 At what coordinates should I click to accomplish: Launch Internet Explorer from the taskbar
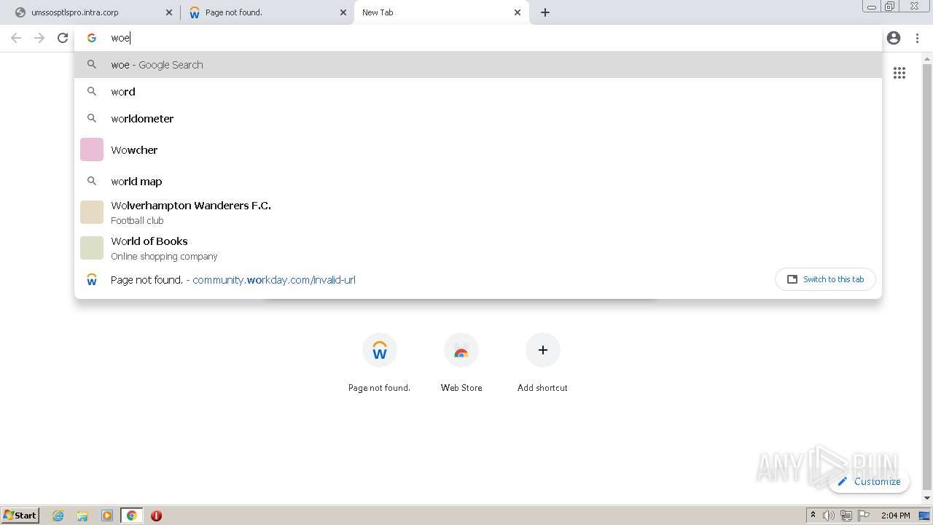[58, 516]
